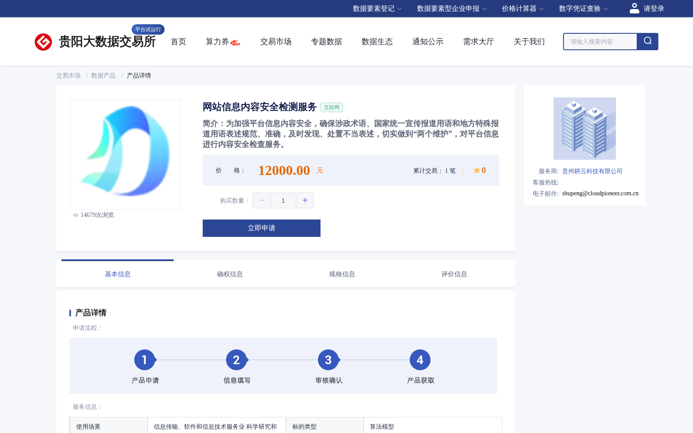Click the 贵州耕云科技有限公司 provider link
Screen dimensions: 693x433
click(592, 171)
